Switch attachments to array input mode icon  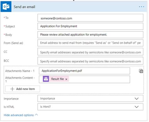[x=141, y=71]
